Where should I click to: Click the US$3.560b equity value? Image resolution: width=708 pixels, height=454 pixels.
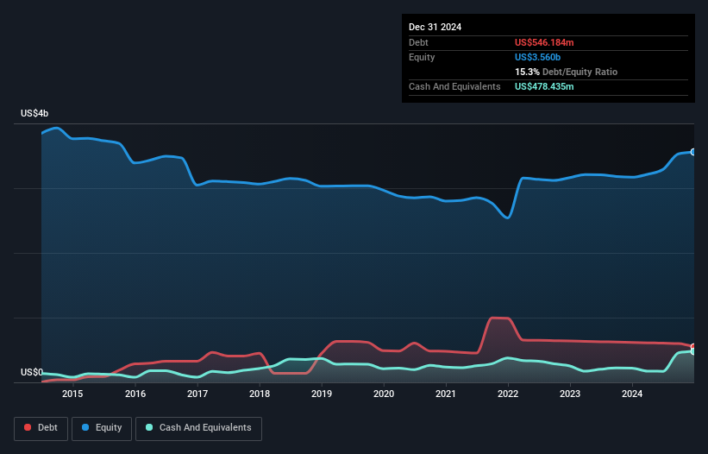537,57
